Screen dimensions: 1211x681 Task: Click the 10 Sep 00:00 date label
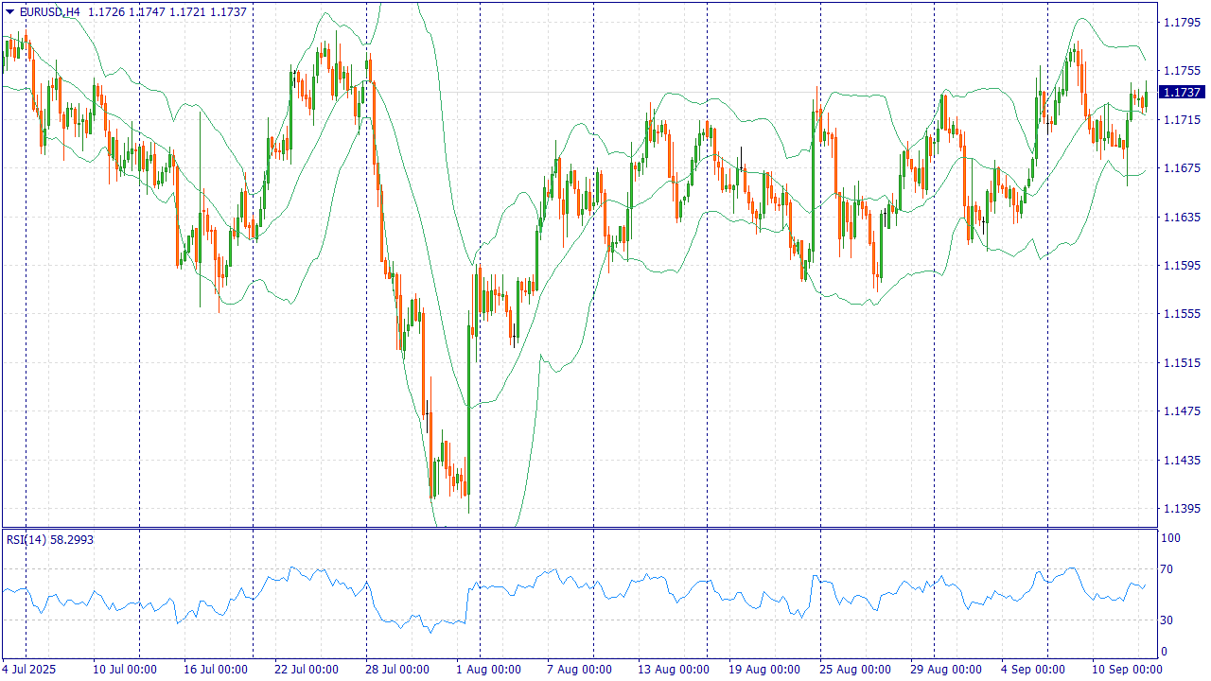(x=1126, y=670)
